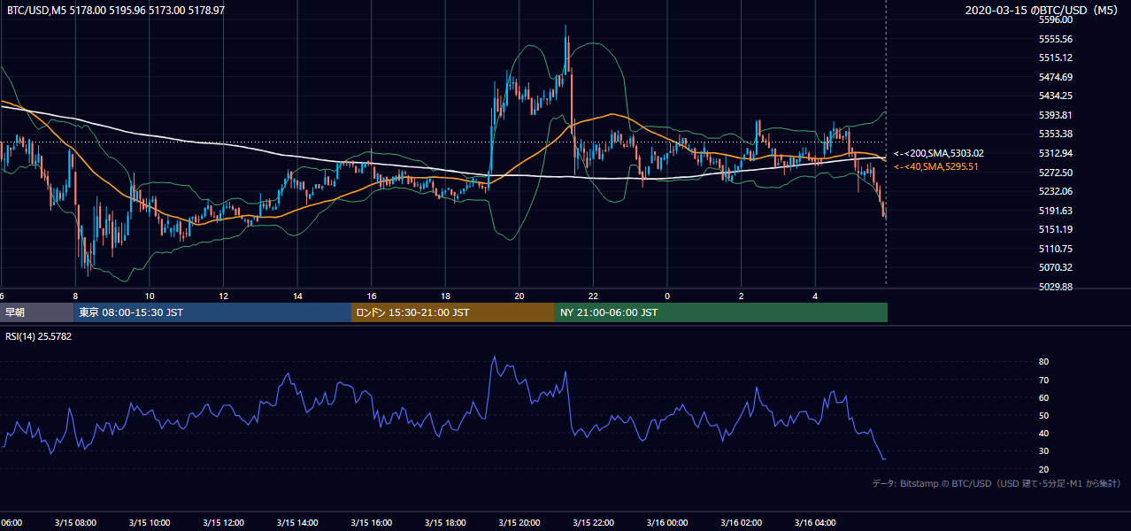Click the hour tick 2 under price chart
The image size is (1131, 531).
(x=742, y=296)
